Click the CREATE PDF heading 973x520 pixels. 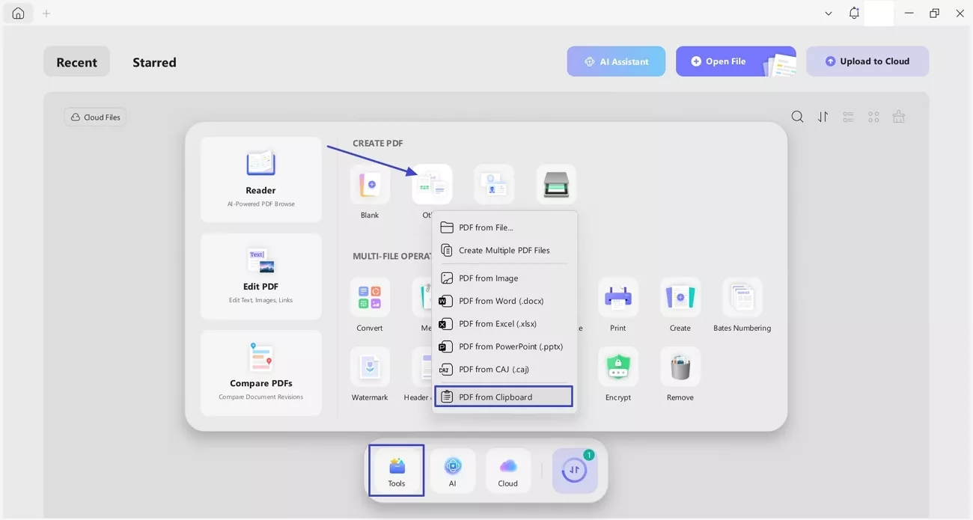click(x=378, y=144)
